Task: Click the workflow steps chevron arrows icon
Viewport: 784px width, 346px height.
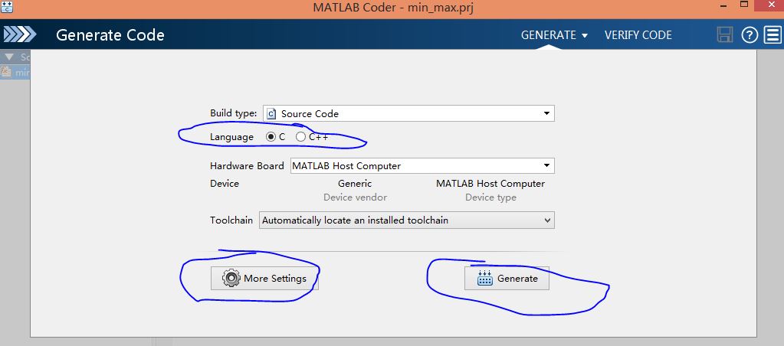Action: [x=20, y=34]
